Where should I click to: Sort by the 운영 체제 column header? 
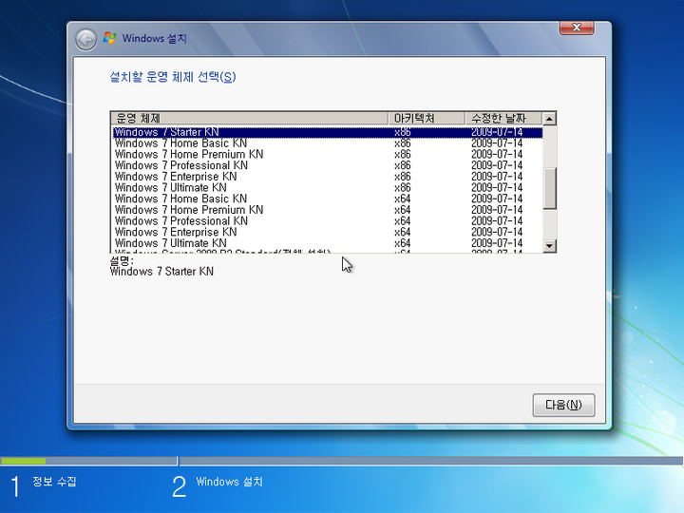click(249, 118)
